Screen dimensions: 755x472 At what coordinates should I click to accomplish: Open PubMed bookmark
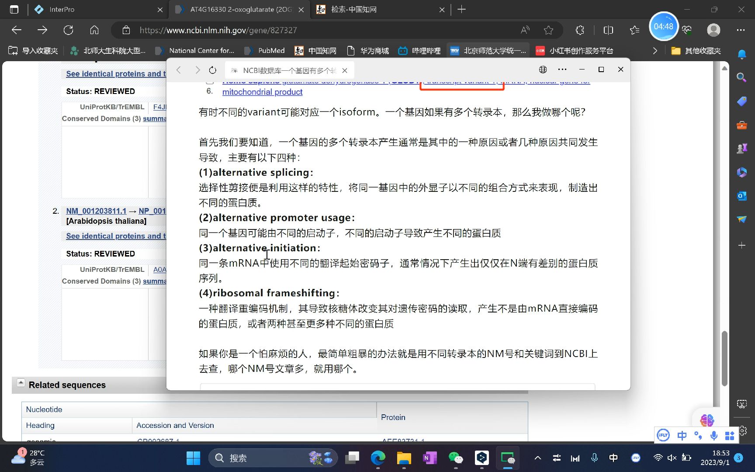(x=265, y=51)
